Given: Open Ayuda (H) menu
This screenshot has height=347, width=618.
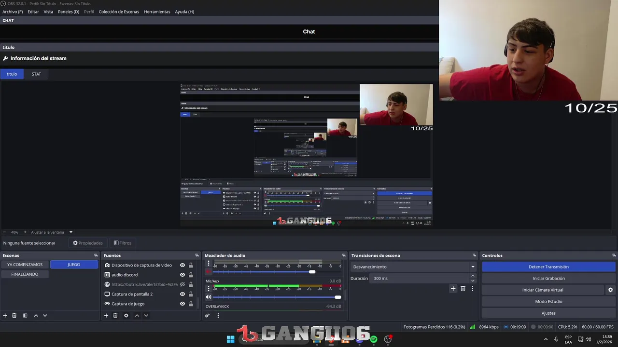Looking at the screenshot, I should pos(184,12).
